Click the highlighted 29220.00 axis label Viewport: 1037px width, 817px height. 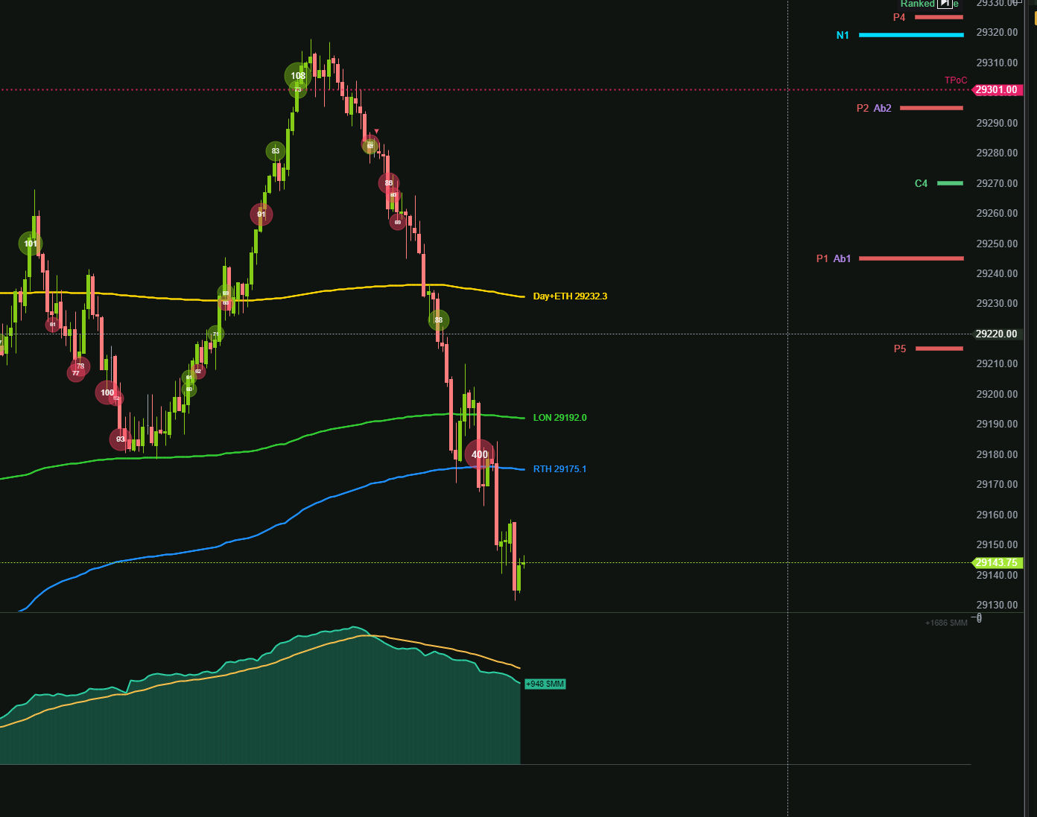[997, 334]
